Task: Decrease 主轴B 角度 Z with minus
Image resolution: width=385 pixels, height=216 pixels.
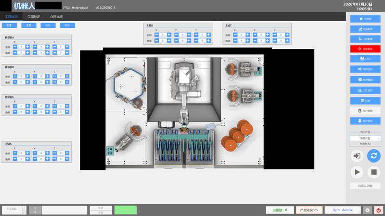Action: pos(196,40)
